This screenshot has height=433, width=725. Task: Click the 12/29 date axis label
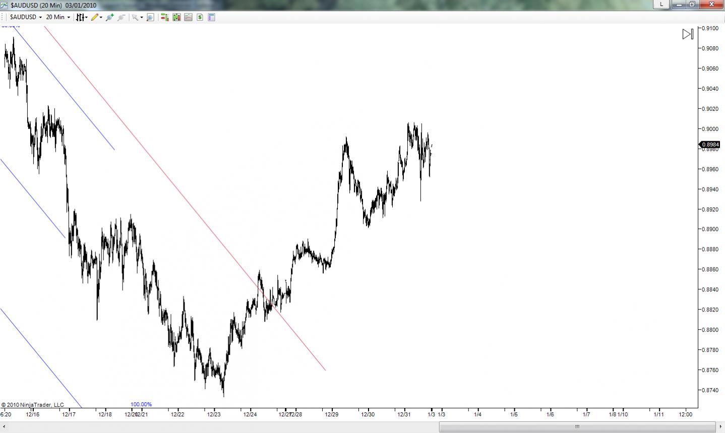click(x=332, y=414)
